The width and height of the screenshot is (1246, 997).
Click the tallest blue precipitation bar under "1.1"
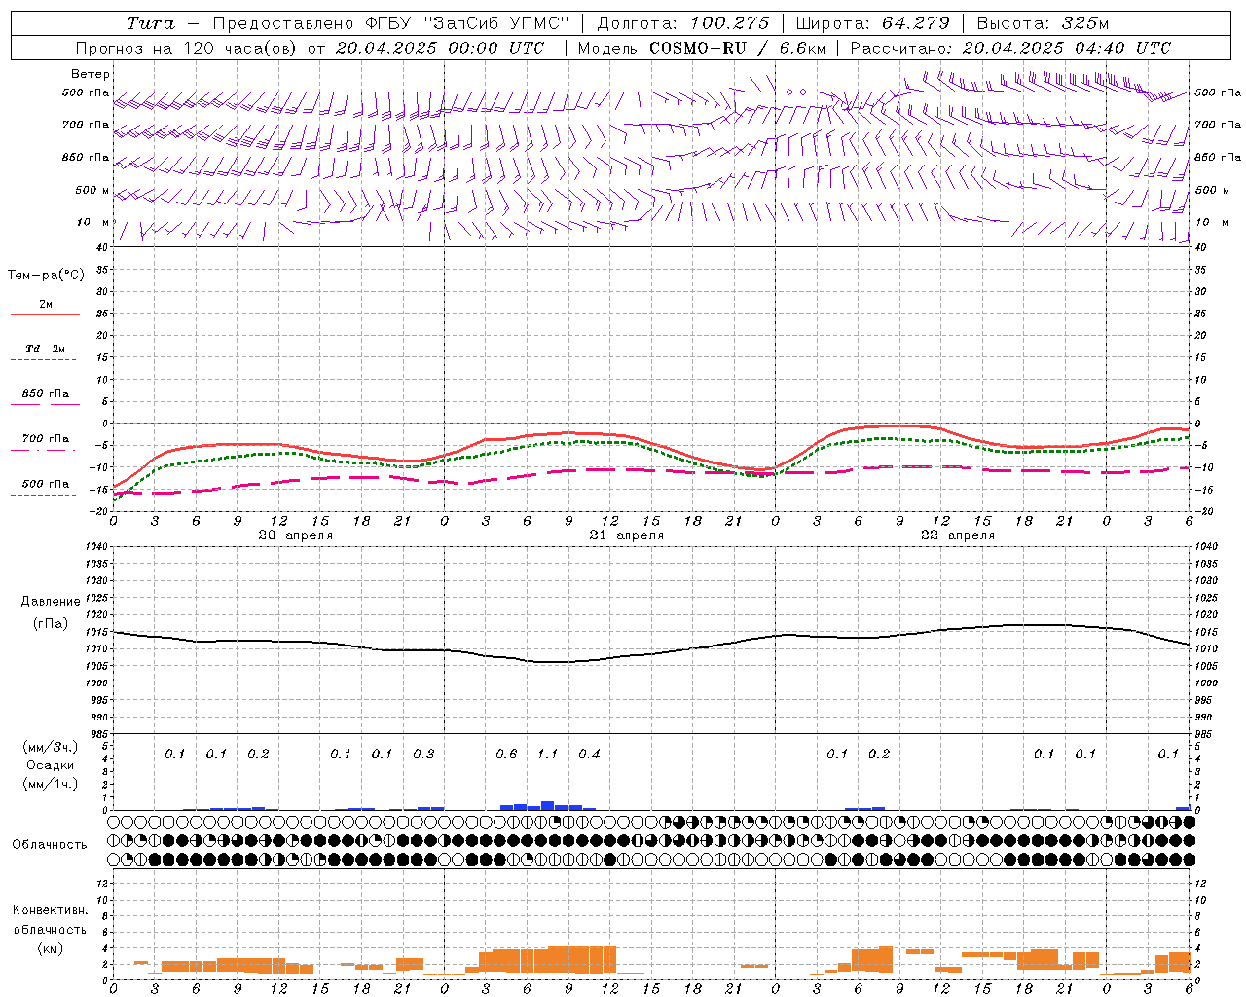coord(548,805)
